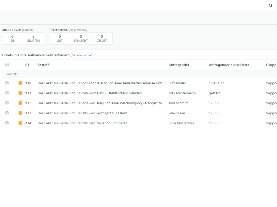The image size is (277, 207).
Task: Click the orange status badge of ticket #11
Action: point(20,93)
